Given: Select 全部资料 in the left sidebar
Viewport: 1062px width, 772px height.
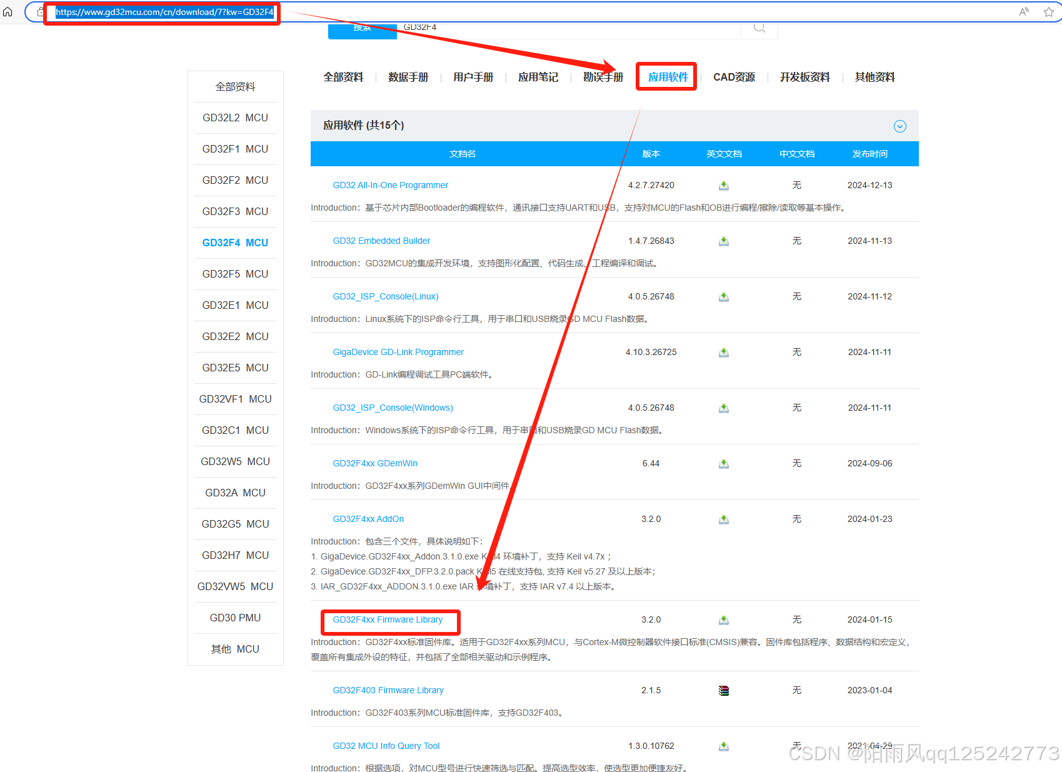Looking at the screenshot, I should click(x=235, y=86).
